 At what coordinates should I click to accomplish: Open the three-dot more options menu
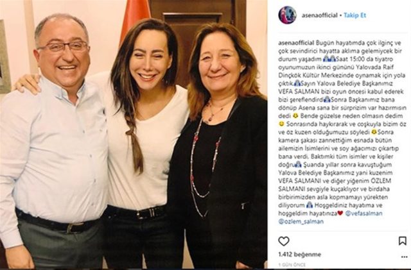(x=404, y=257)
